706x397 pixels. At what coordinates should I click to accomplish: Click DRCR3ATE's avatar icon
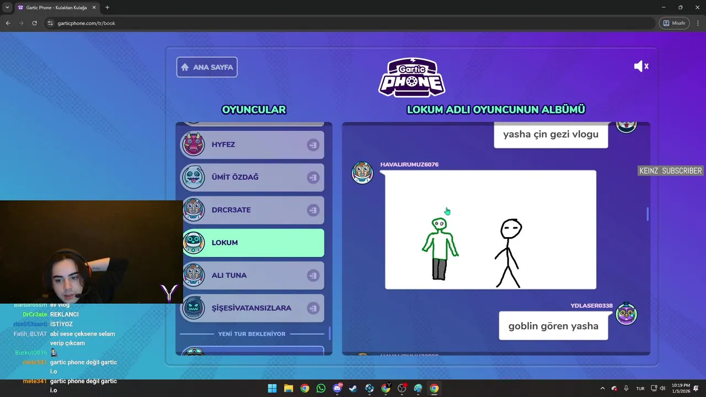click(x=194, y=210)
